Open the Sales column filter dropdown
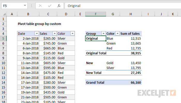This screenshot has height=103, width=181. click(55, 33)
